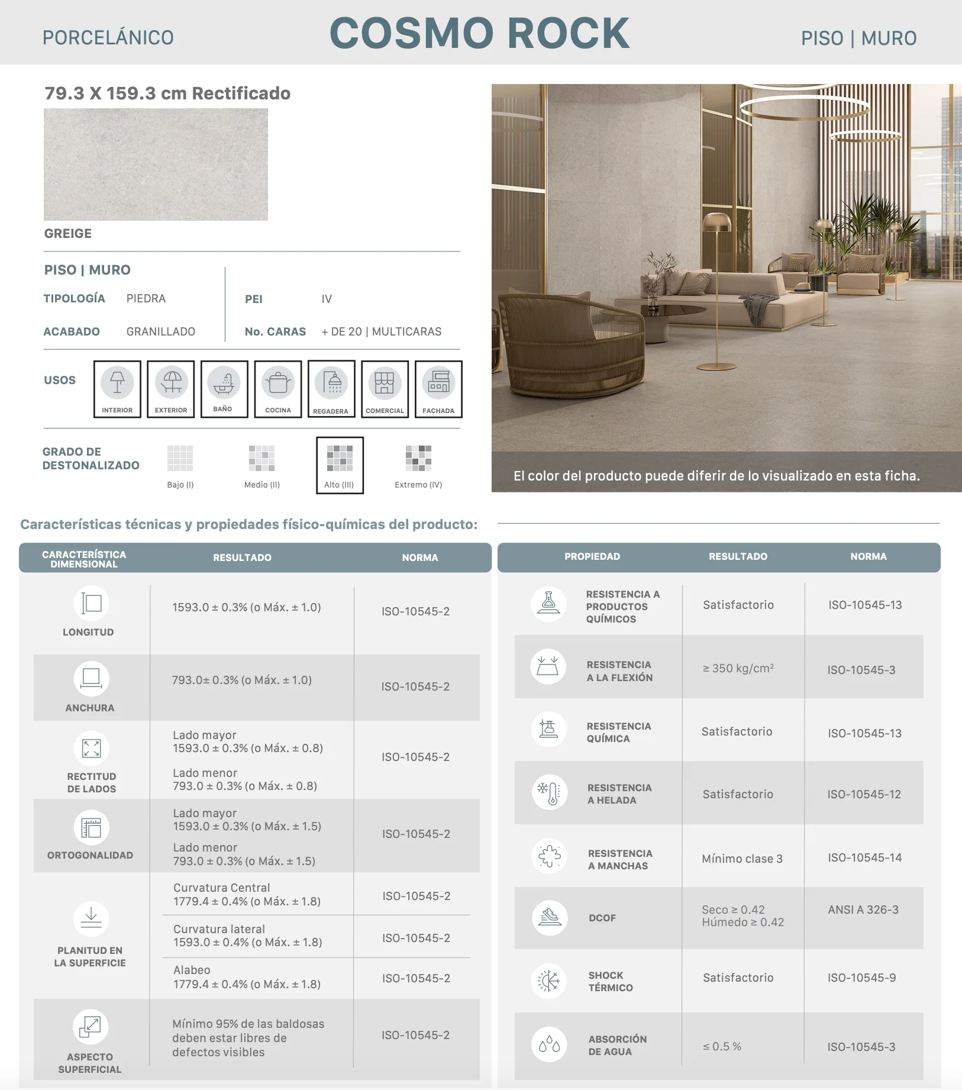The image size is (962, 1090).
Task: Click the PISO | MURO header label
Action: tap(858, 38)
